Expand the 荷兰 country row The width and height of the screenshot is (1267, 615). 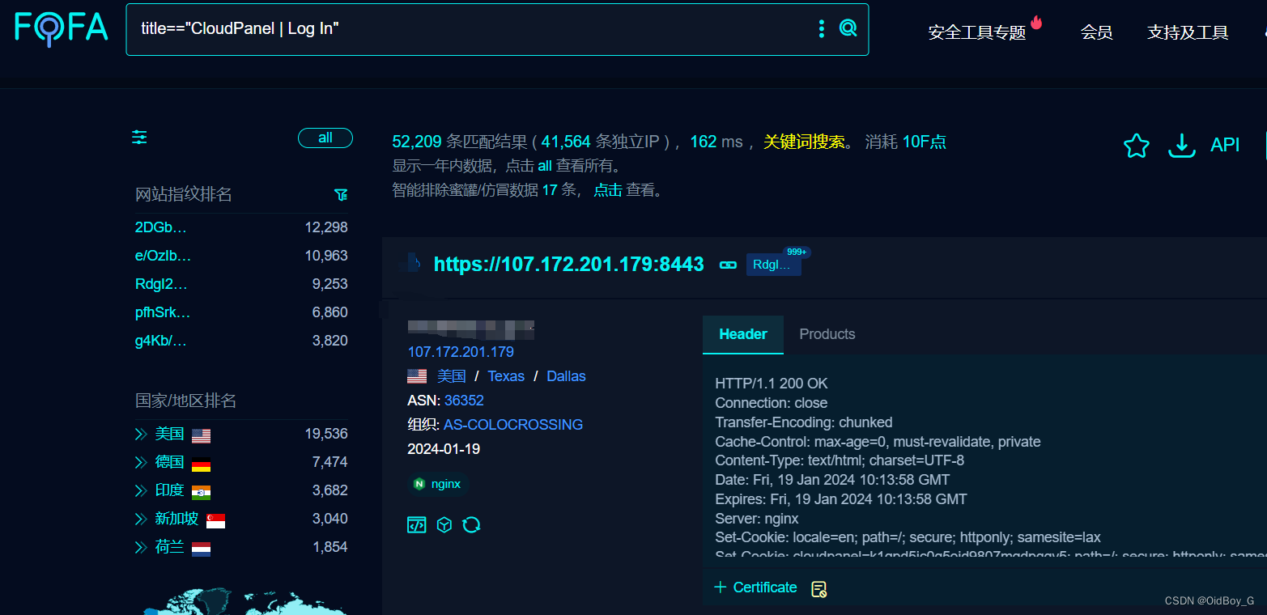[x=141, y=548]
